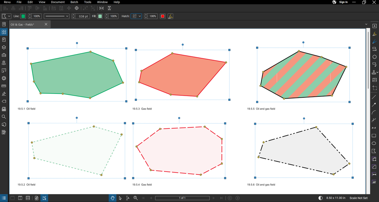Select the Arc tool in right toolbar
The height and width of the screenshot is (202, 379).
374,113
